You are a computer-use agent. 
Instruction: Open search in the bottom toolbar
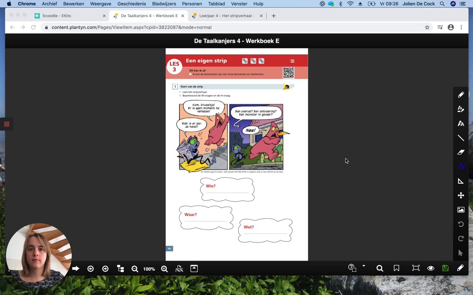click(380, 268)
